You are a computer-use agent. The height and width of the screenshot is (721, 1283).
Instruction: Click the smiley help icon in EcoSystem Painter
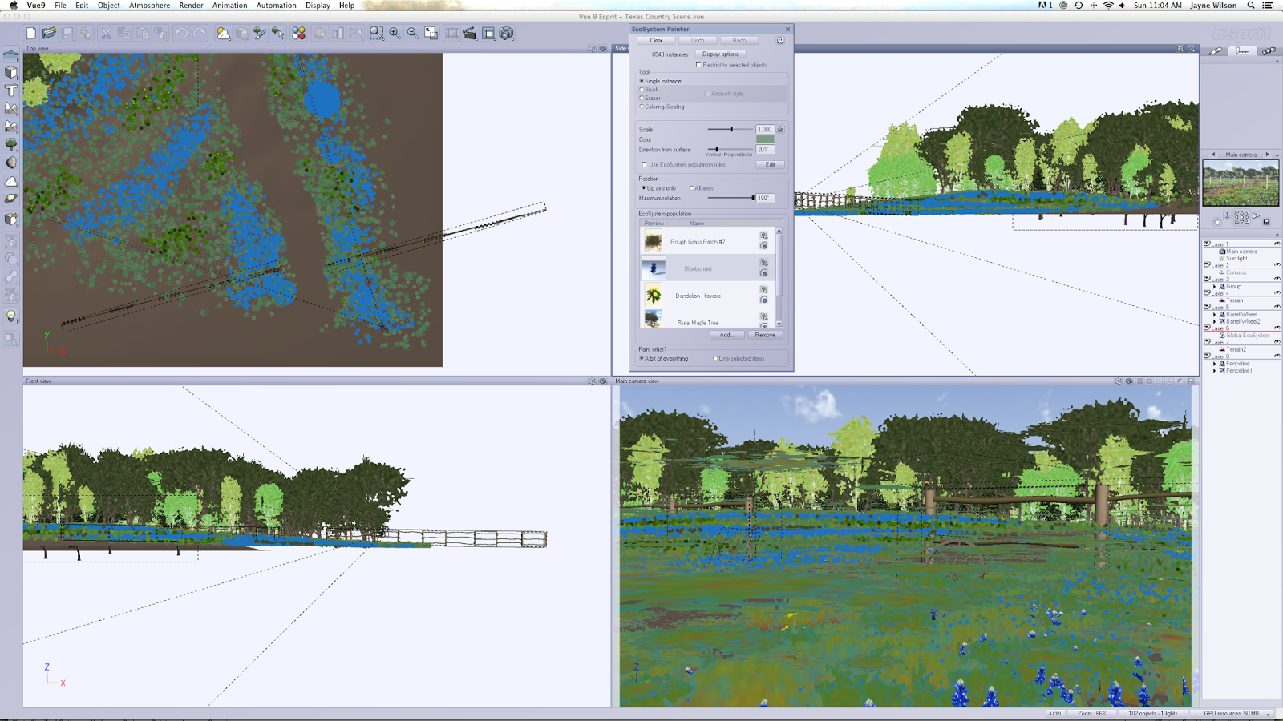click(x=780, y=40)
